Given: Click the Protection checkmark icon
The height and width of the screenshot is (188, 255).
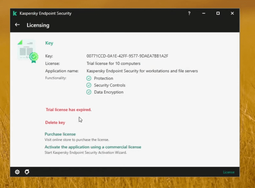Looking at the screenshot, I should tap(89, 78).
